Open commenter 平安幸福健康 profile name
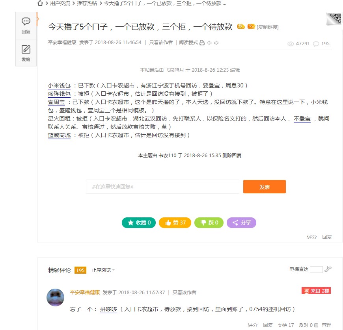Viewport: 343px width, 330px height. pyautogui.click(x=85, y=293)
